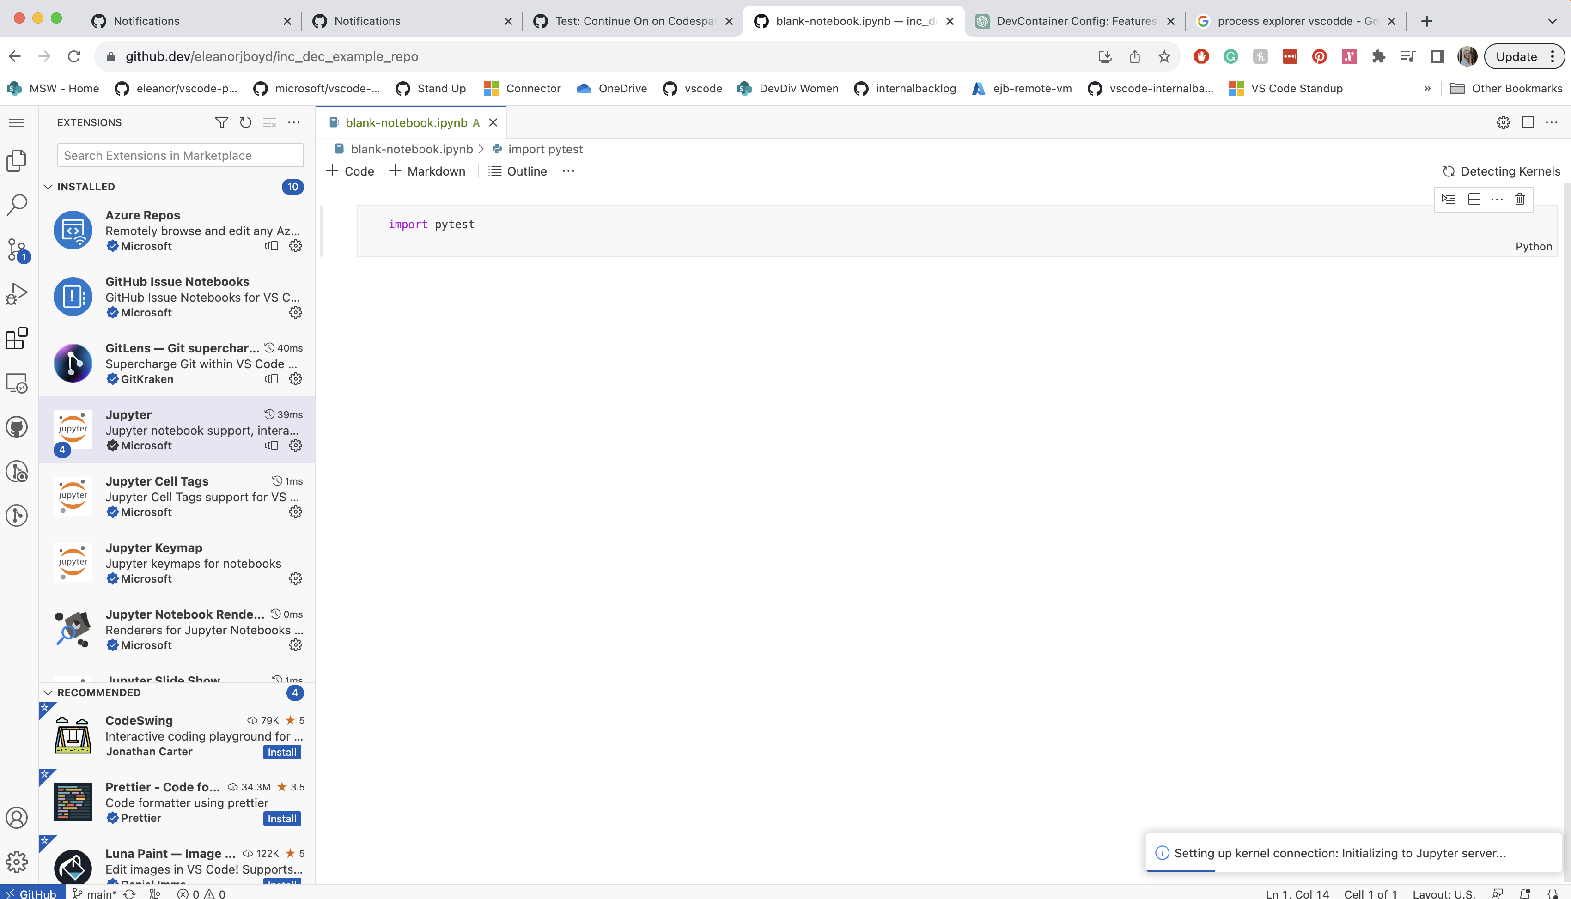Add a Markdown cell from the toolbar
Screen dimensions: 1571x899
click(427, 171)
